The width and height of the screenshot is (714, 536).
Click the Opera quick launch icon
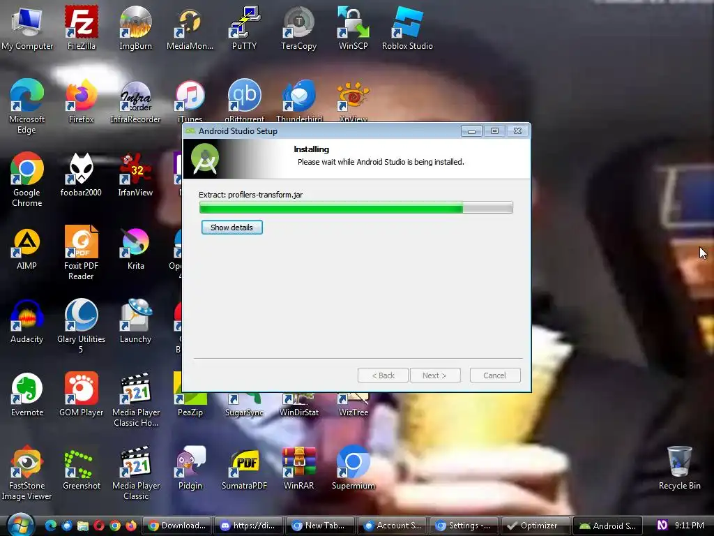[x=99, y=526]
